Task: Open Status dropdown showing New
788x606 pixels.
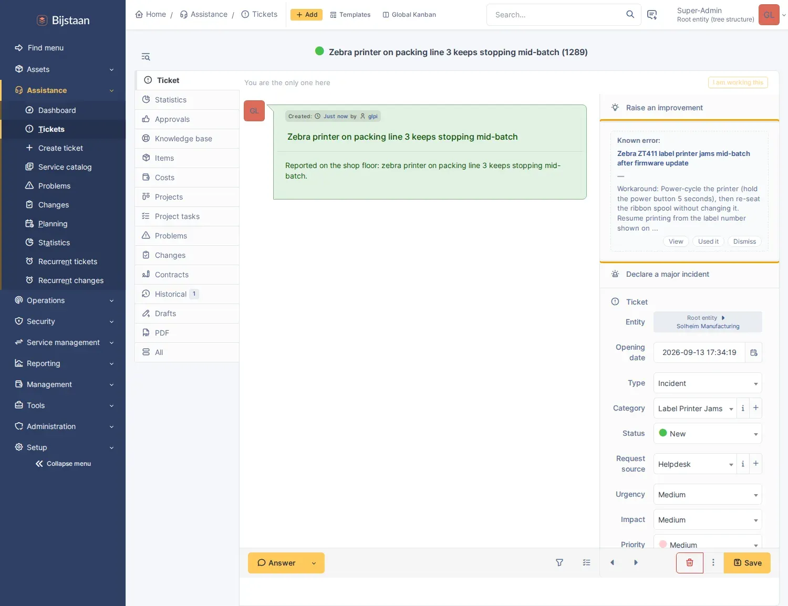Action: [708, 434]
